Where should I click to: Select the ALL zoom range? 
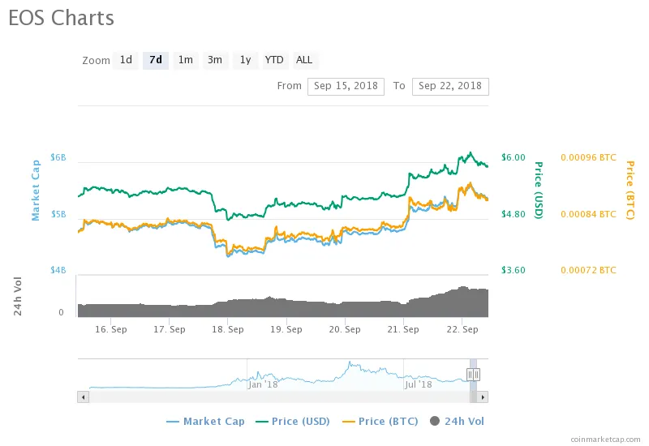(304, 60)
